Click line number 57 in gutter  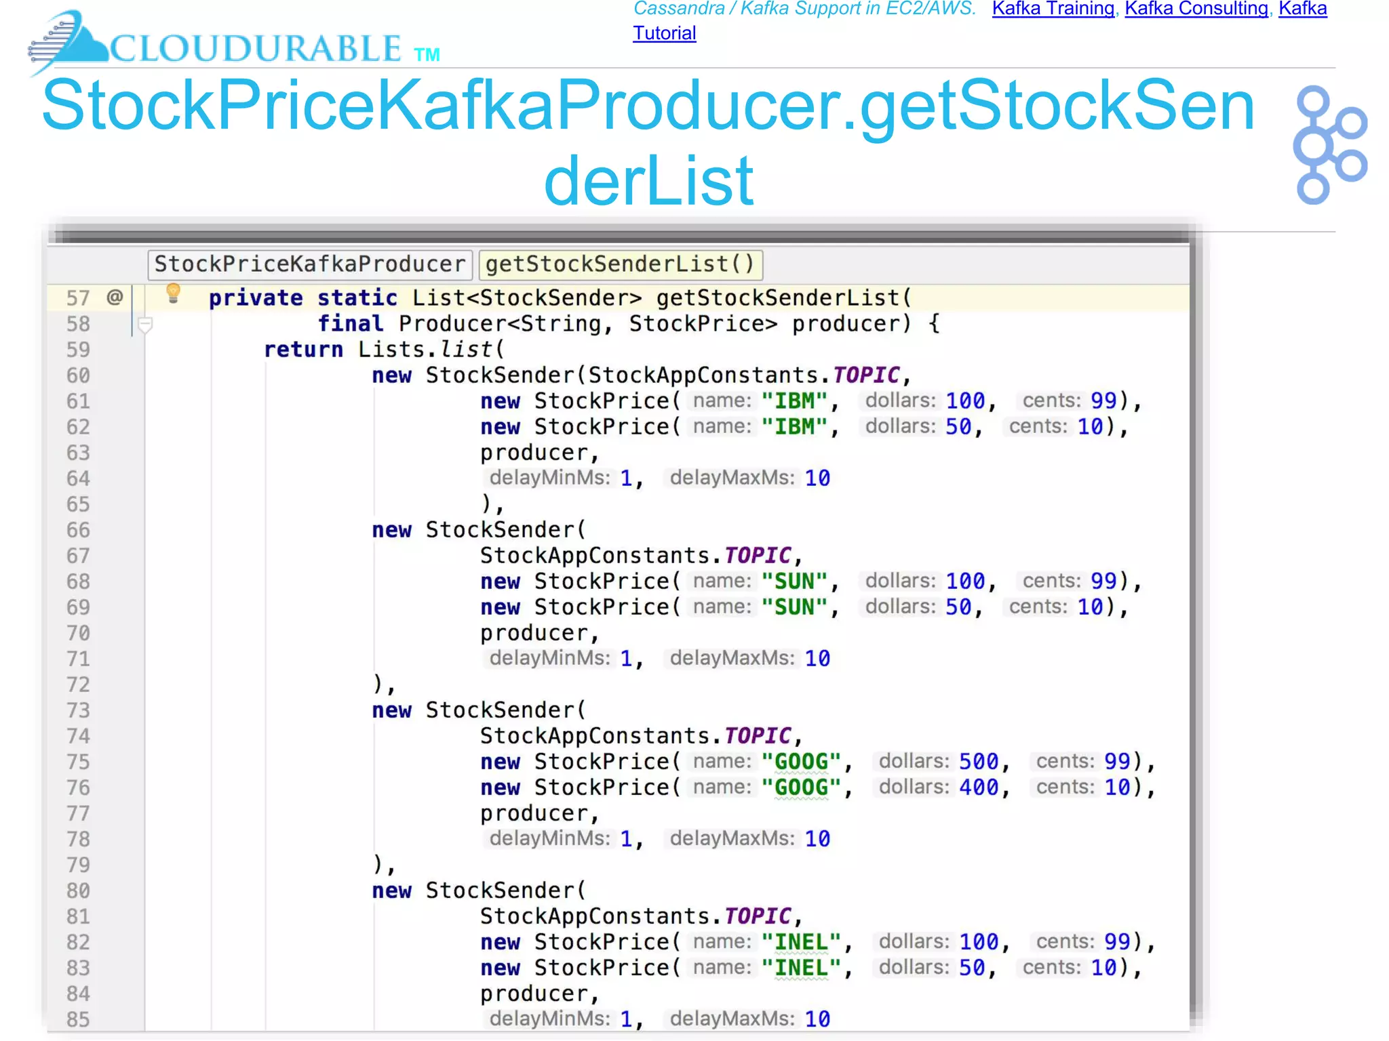tap(78, 298)
